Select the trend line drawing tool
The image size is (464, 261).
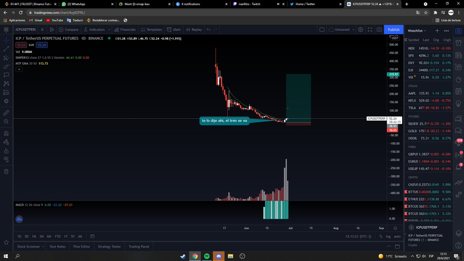[x=6, y=49]
